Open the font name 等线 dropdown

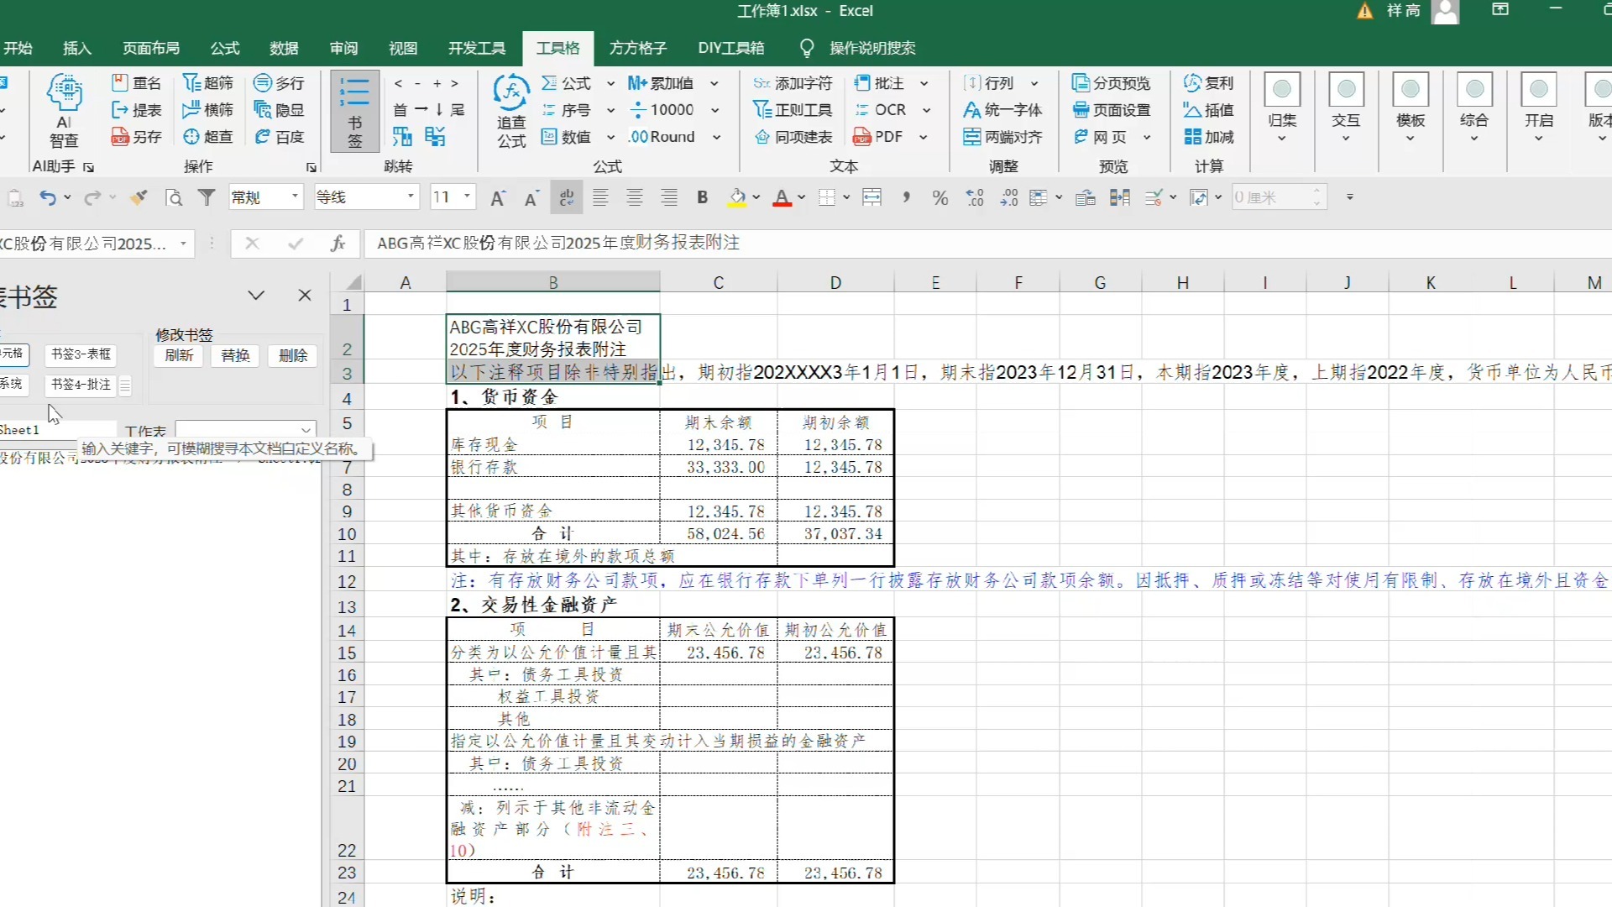click(x=411, y=197)
